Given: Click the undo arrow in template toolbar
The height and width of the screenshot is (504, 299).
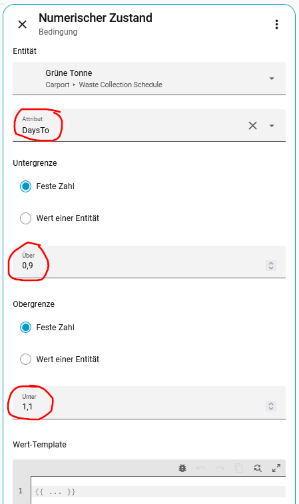Looking at the screenshot, I should click(x=201, y=468).
